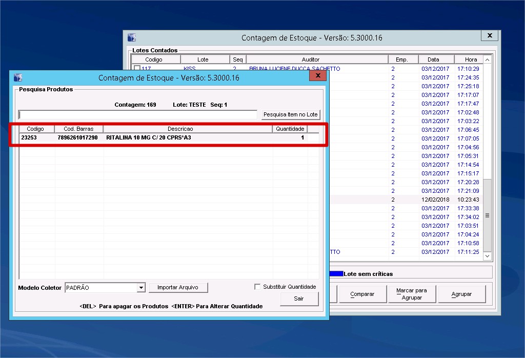The image size is (525, 358).
Task: Open the Modelo Coletor dropdown
Action: 141,288
